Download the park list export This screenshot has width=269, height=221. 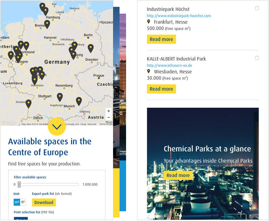pyautogui.click(x=44, y=202)
